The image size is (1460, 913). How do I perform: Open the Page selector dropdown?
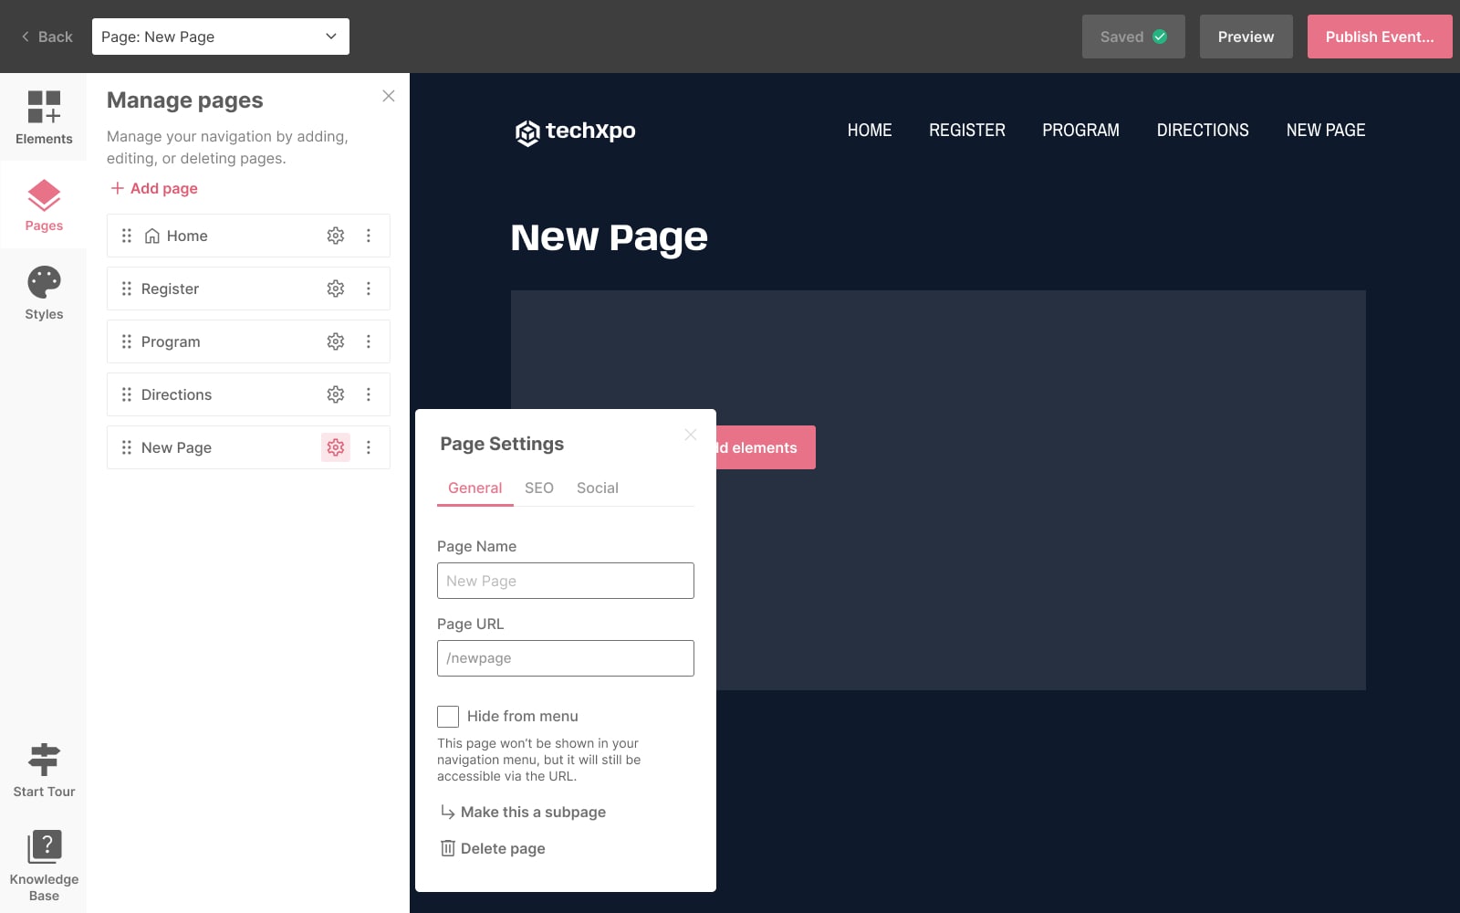[x=221, y=37]
